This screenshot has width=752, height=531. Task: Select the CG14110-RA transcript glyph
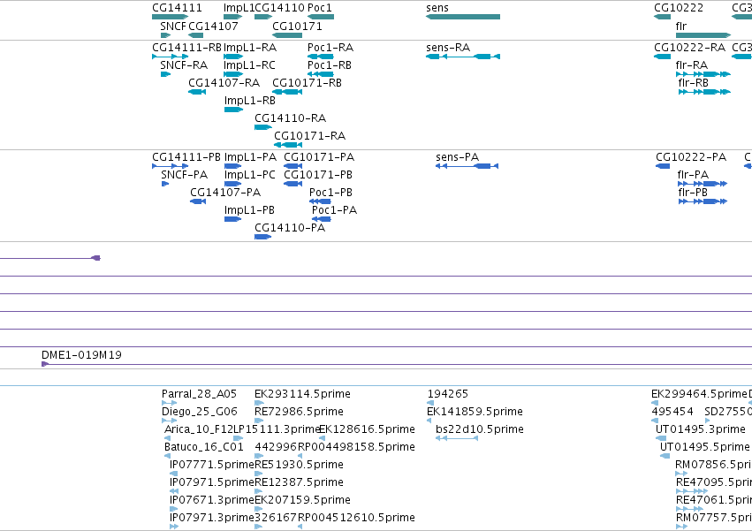tap(263, 127)
